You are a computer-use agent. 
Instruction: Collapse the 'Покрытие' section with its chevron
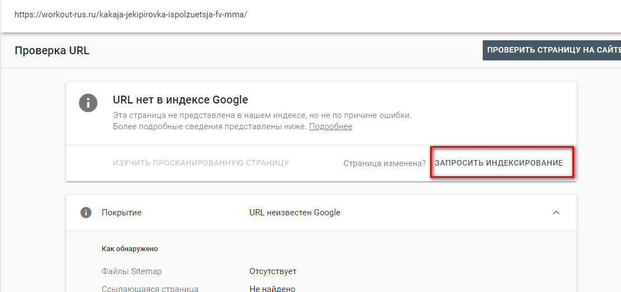[556, 213]
